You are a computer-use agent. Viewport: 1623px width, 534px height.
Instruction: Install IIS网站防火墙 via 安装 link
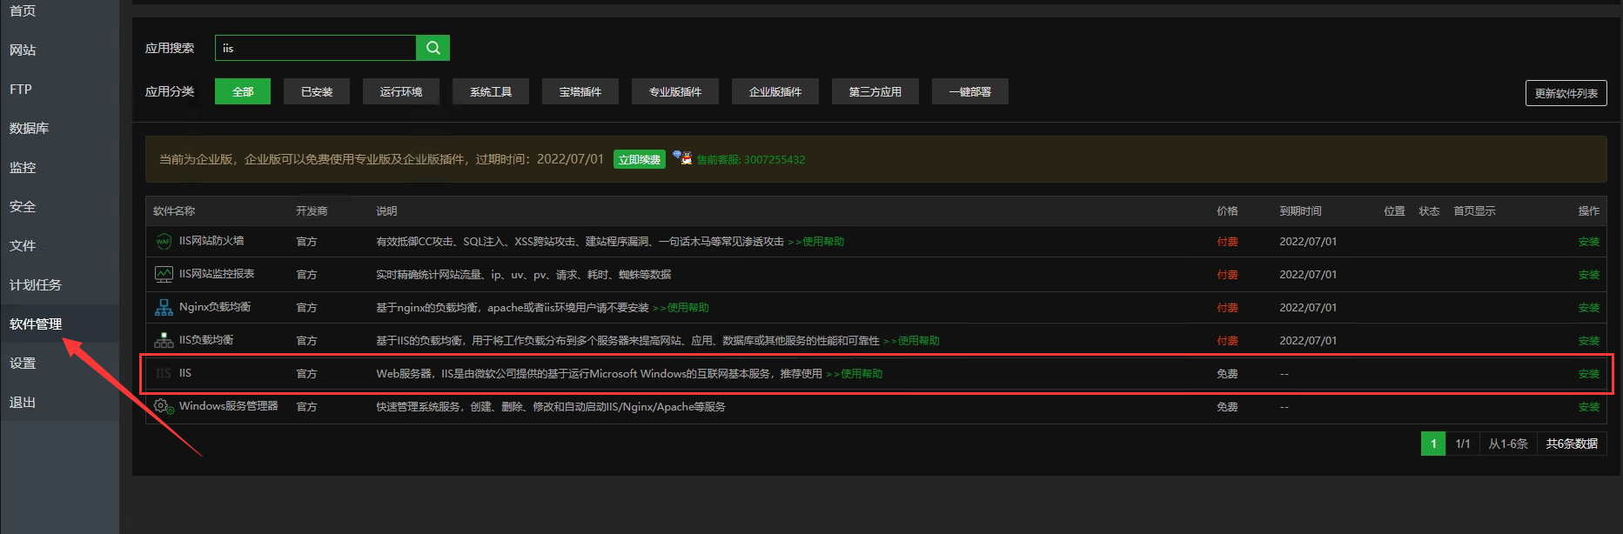(1589, 242)
